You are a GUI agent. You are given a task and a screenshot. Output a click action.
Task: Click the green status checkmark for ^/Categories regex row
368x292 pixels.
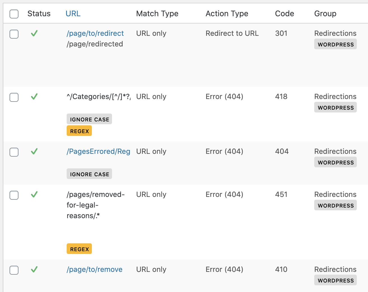(x=34, y=97)
